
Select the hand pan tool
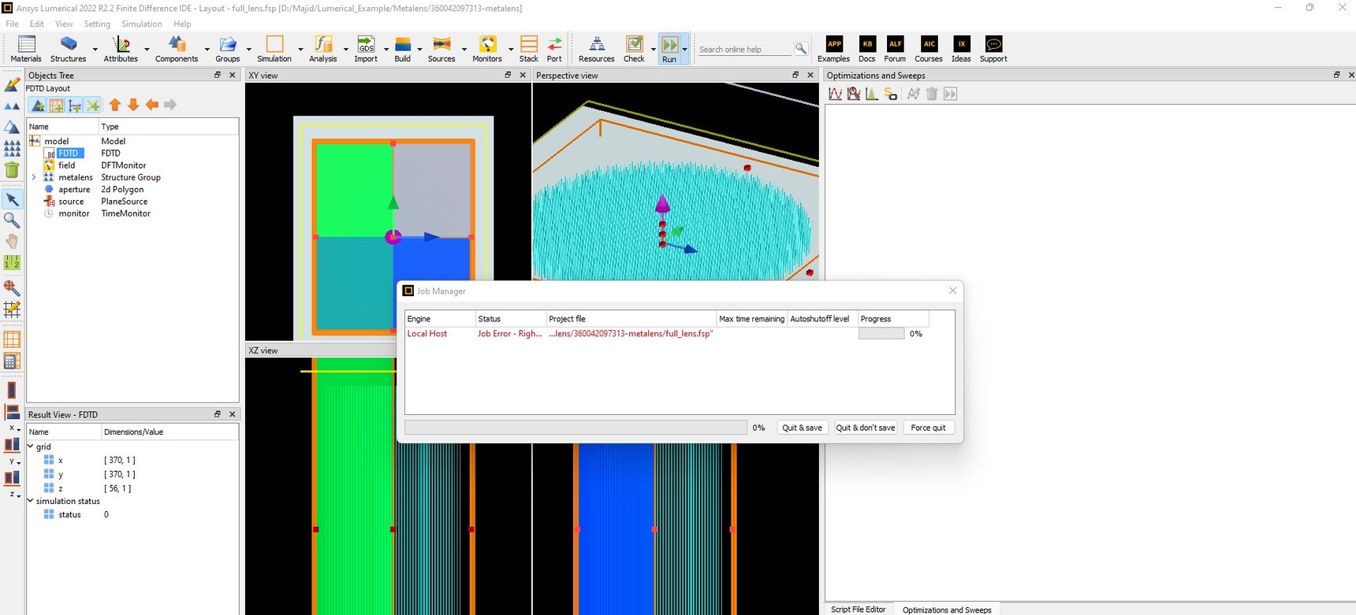(12, 241)
